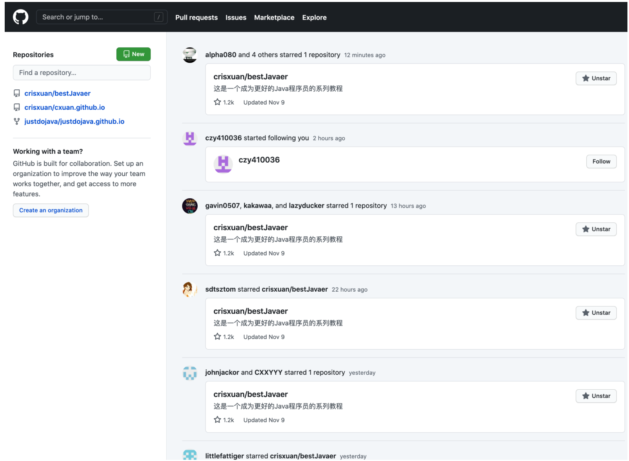
Task: Click sdtsztom's avatar image
Action: coord(190,290)
